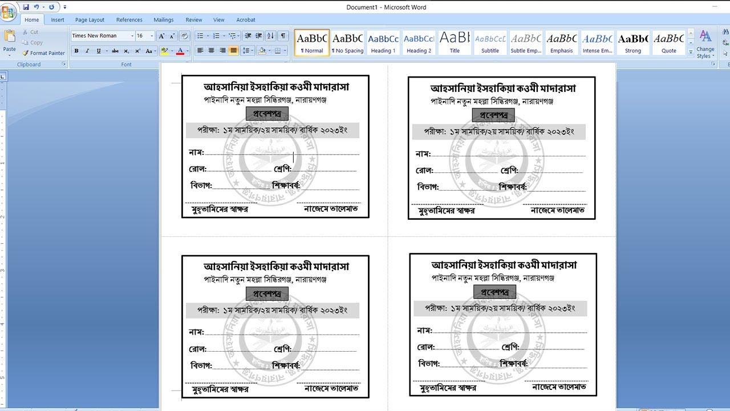
Task: Shrink the font size
Action: tap(172, 36)
